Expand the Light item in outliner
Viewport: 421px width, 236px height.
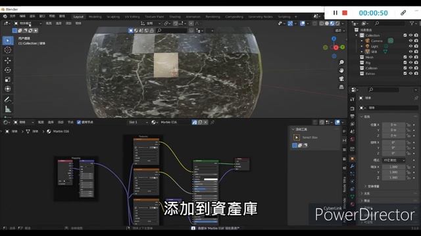point(362,47)
